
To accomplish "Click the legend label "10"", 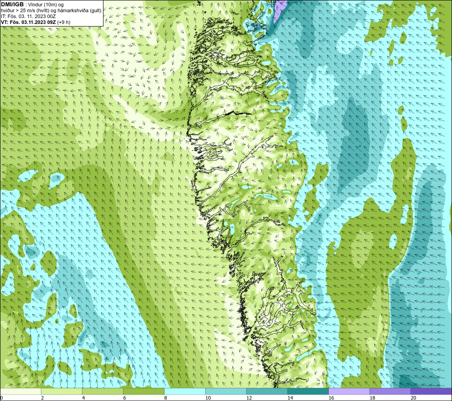I will 208,398.
